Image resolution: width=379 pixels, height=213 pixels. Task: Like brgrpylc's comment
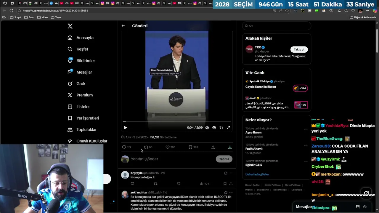(179, 184)
